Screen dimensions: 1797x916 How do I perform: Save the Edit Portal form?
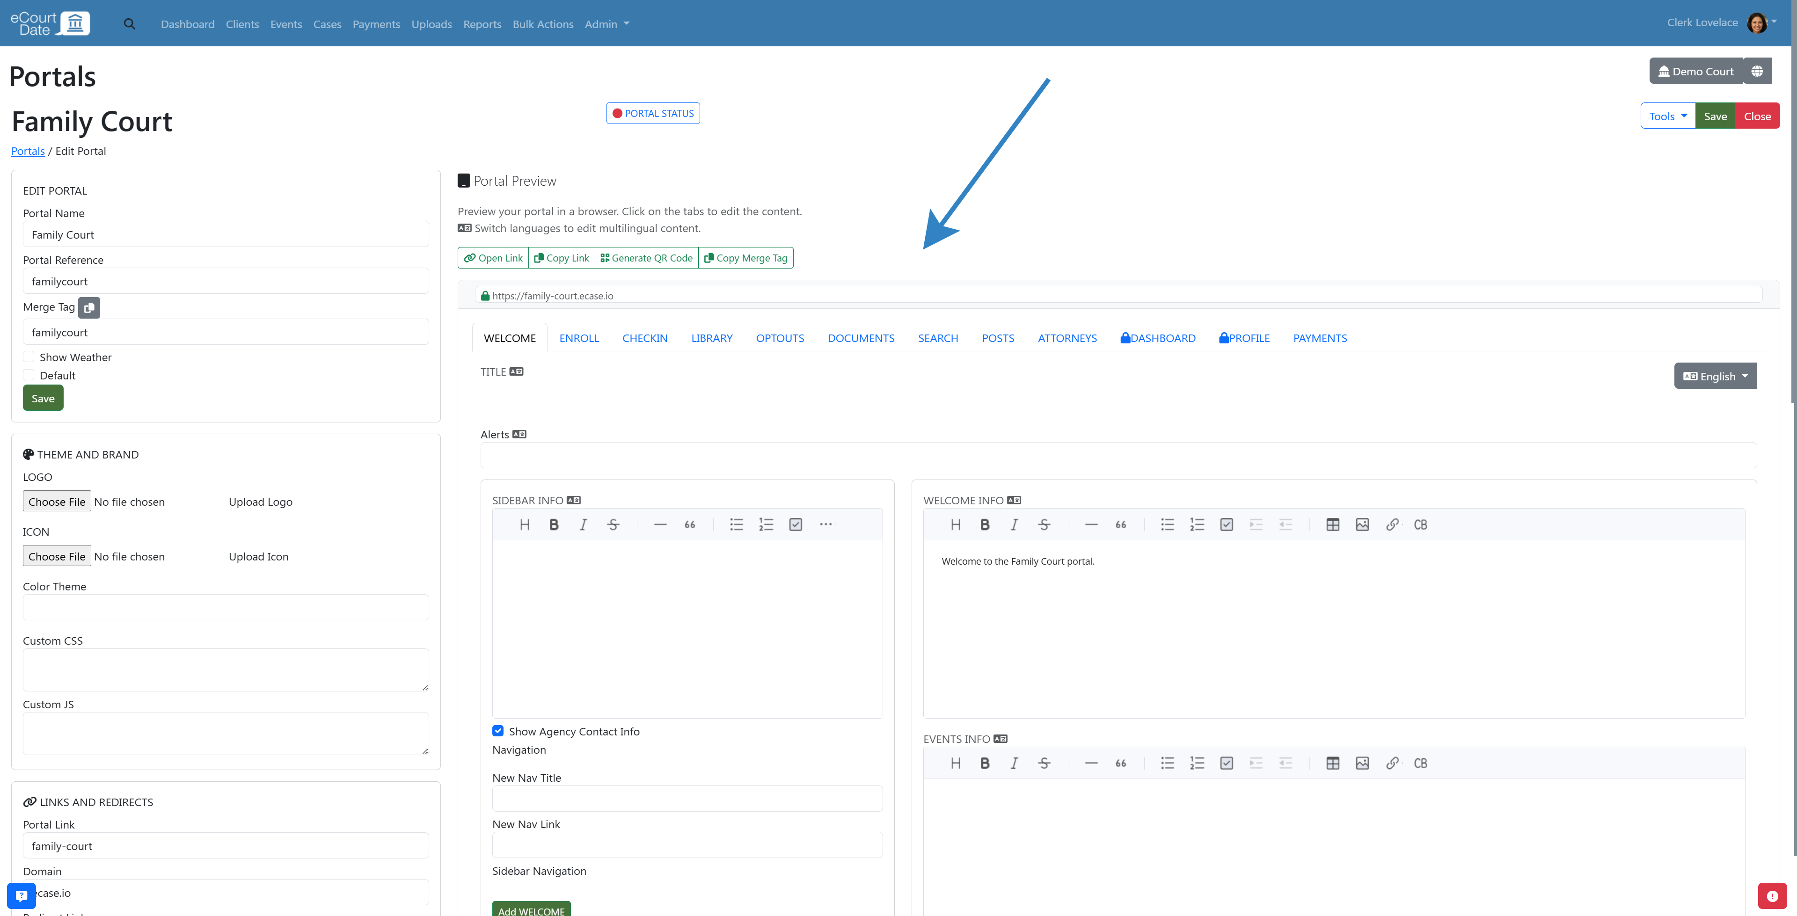(43, 398)
